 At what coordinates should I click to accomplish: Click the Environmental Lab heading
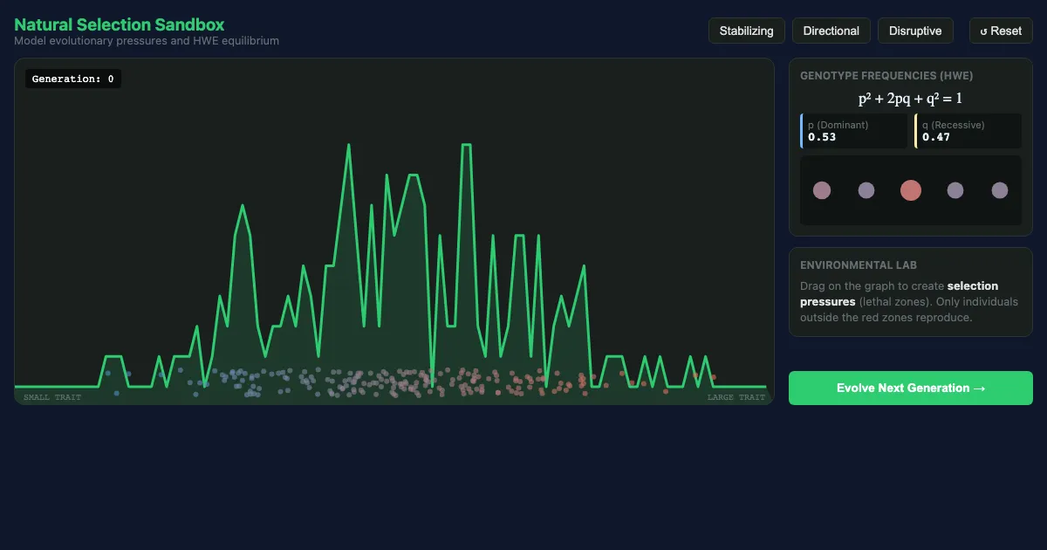pyautogui.click(x=859, y=265)
